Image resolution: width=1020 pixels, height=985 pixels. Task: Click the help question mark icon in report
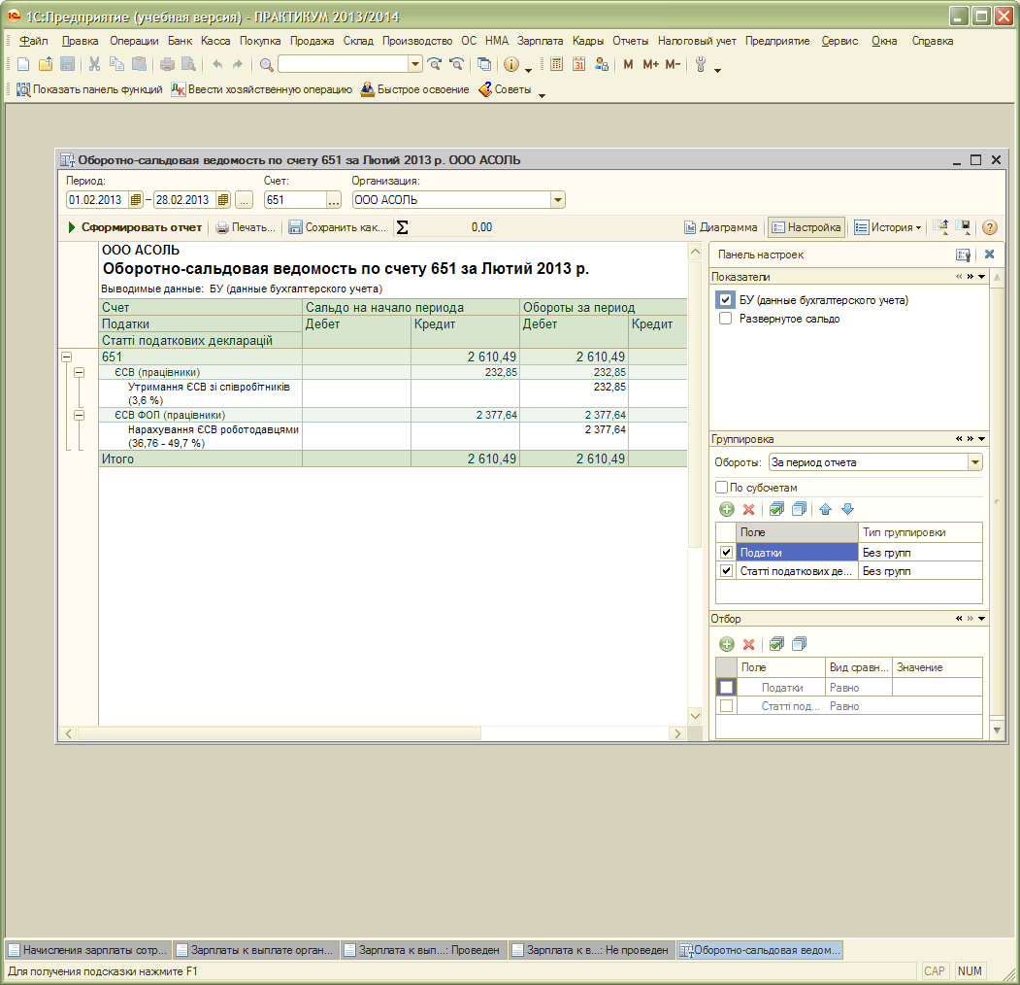click(x=989, y=227)
